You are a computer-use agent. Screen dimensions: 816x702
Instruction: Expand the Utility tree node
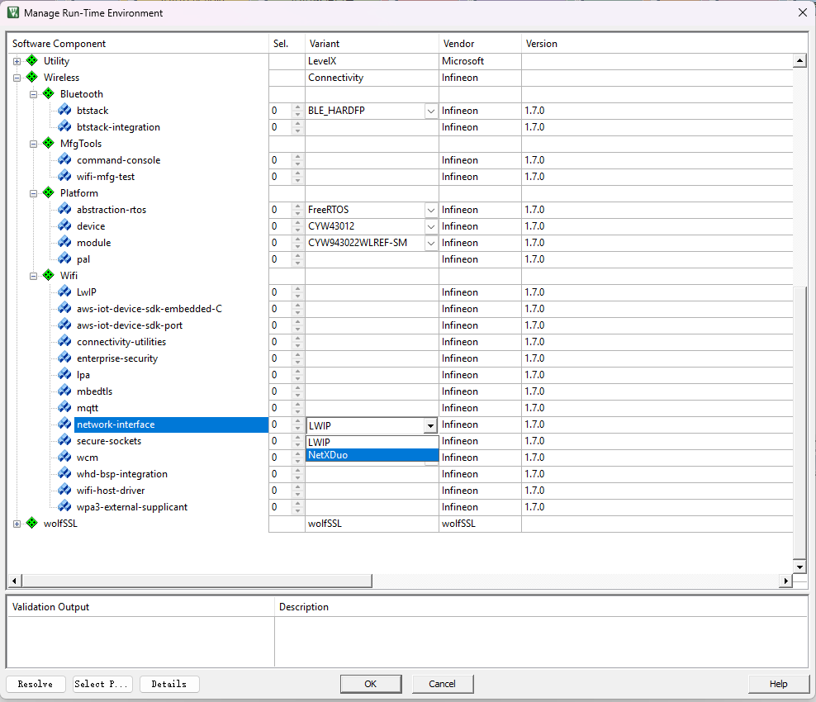pos(17,61)
